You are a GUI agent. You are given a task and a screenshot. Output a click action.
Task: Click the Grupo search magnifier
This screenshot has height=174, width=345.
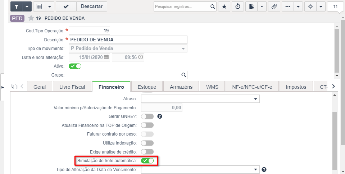(184, 75)
